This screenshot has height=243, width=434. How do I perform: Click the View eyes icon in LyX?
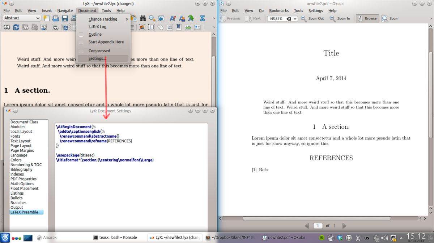pyautogui.click(x=7, y=27)
